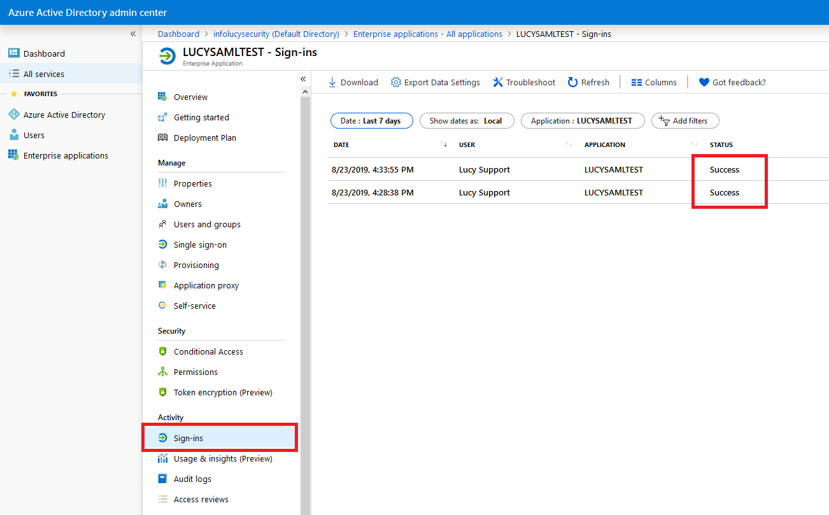Sort sign-ins by the USER column arrows
This screenshot has width=829, height=515.
pyautogui.click(x=569, y=145)
